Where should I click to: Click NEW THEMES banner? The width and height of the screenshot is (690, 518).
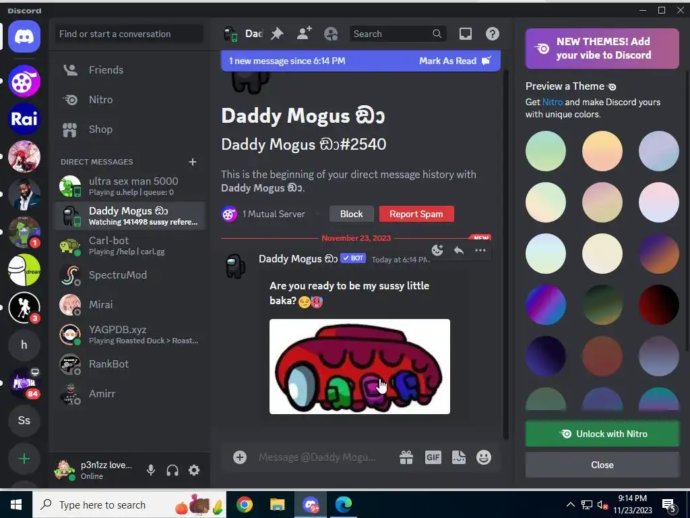(x=602, y=49)
